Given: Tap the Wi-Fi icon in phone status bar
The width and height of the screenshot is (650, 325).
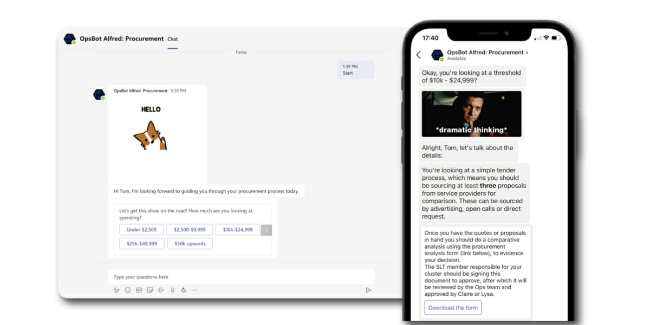Looking at the screenshot, I should click(547, 38).
